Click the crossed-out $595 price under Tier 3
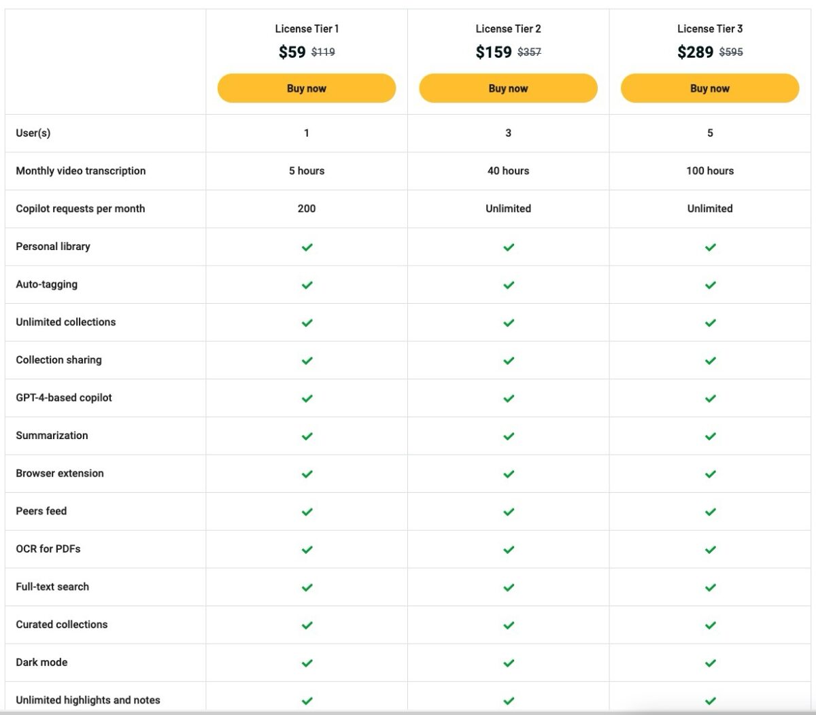This screenshot has width=816, height=715. [x=731, y=52]
